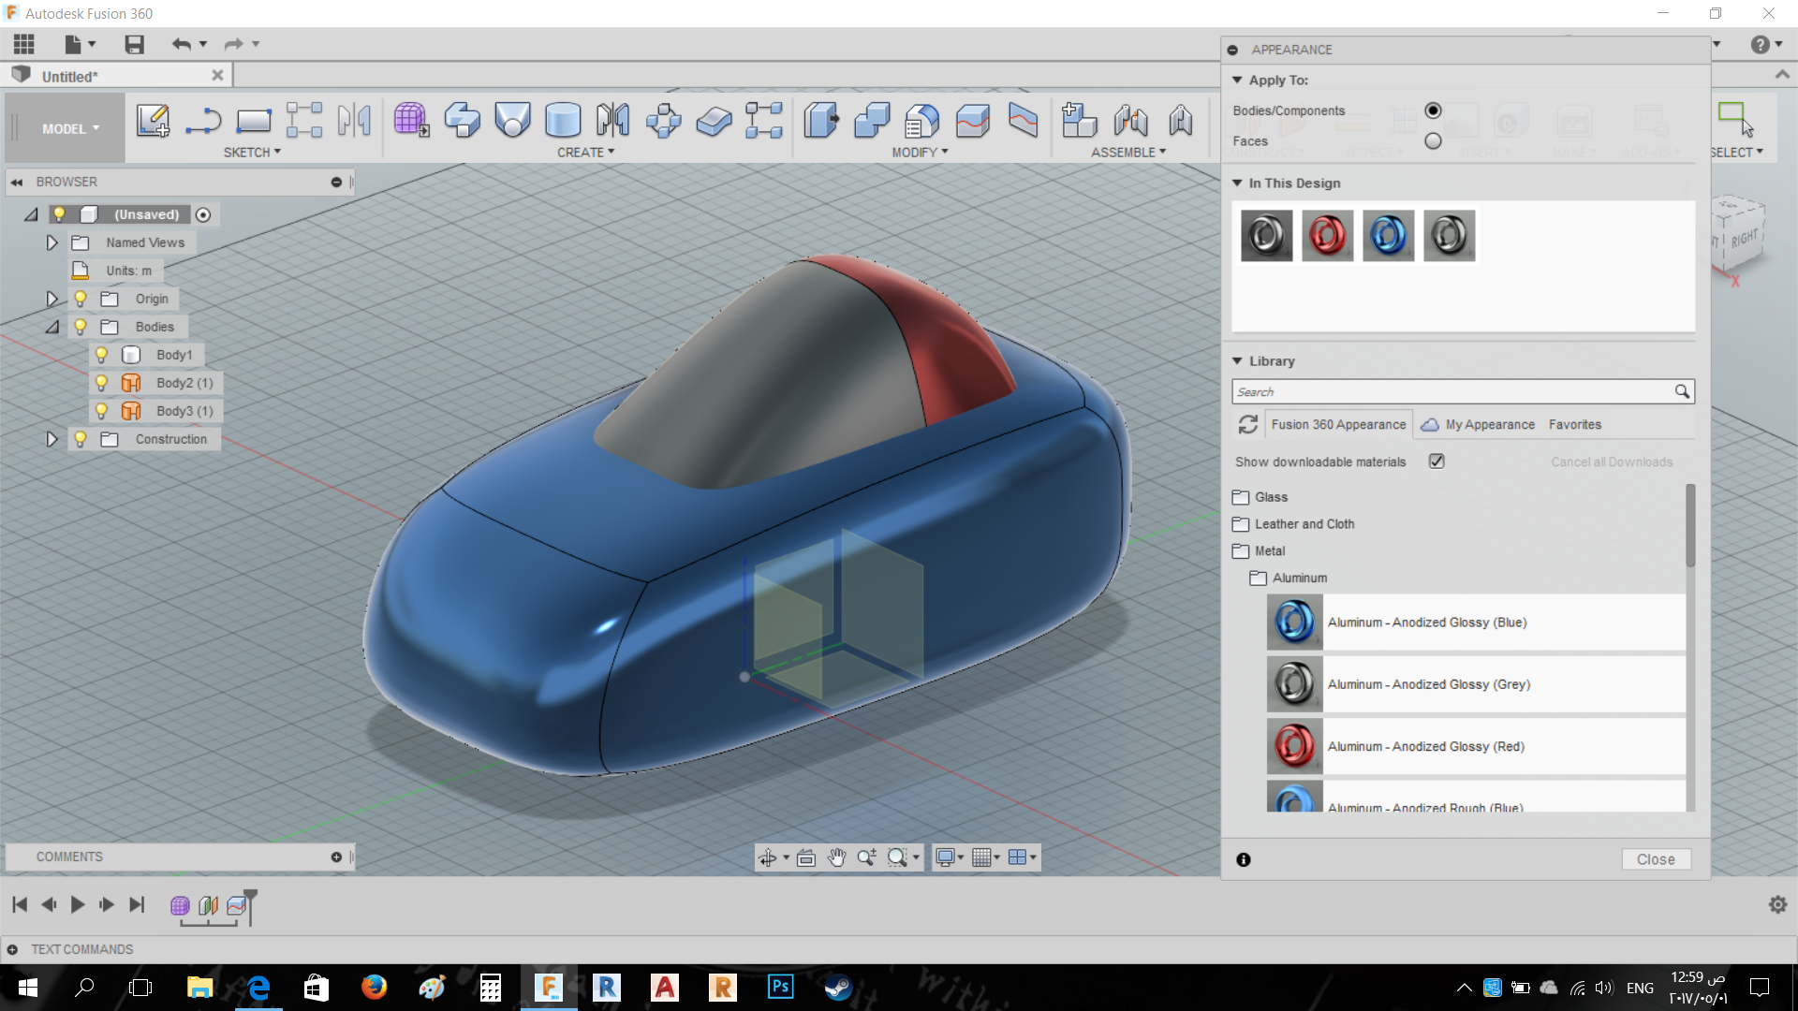Open the ASSEMBLE dropdown menu

(x=1128, y=153)
